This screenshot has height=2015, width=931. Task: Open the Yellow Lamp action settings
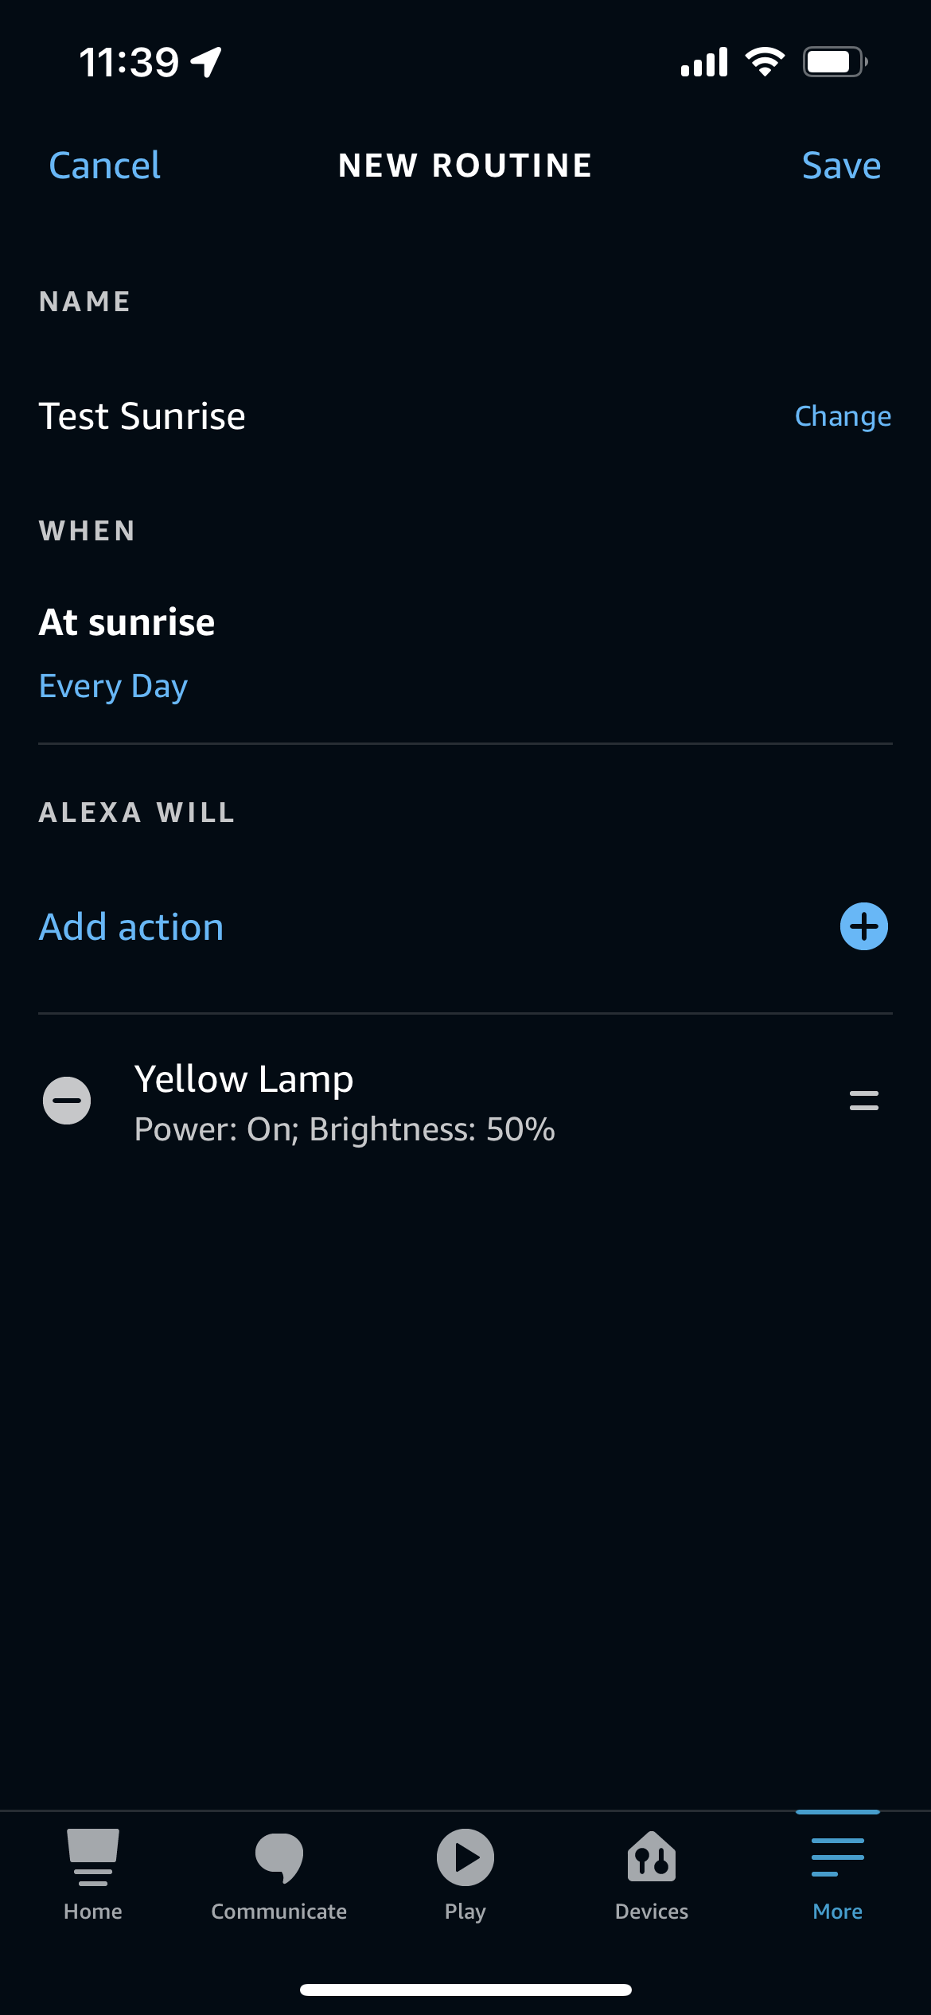pos(243,1079)
